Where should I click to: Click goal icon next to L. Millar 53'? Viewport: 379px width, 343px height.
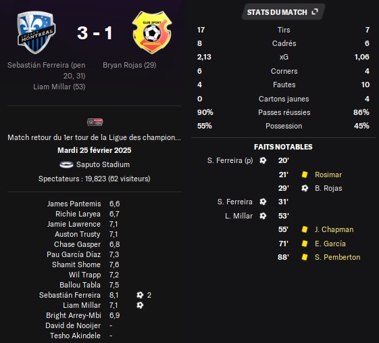click(x=263, y=216)
